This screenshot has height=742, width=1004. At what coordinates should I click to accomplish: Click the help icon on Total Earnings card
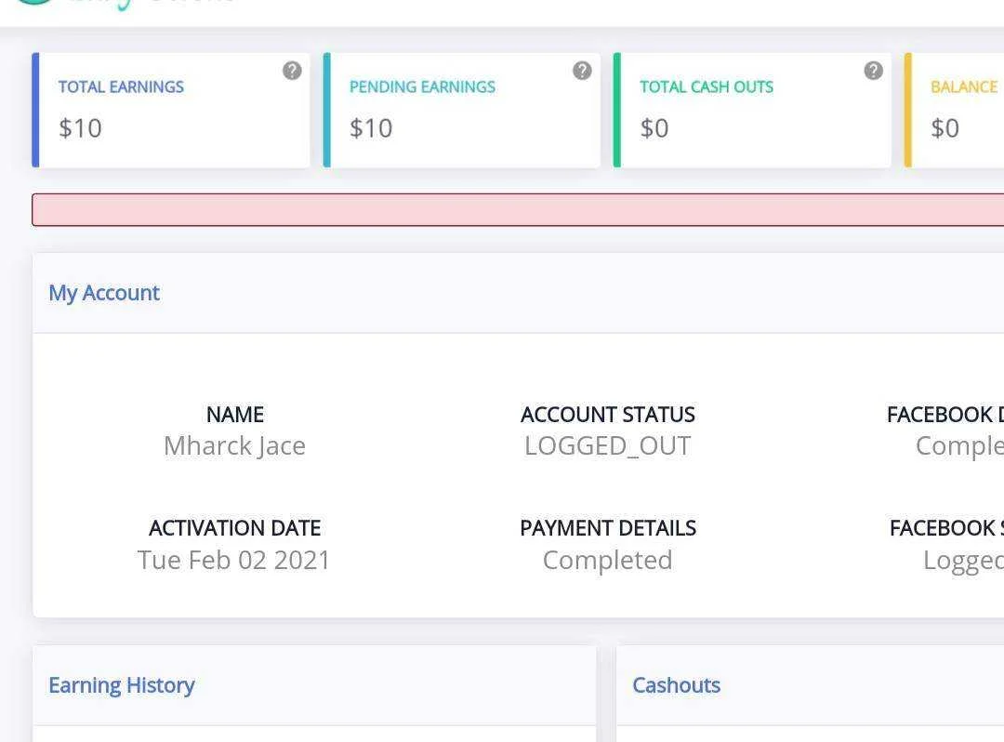[292, 71]
